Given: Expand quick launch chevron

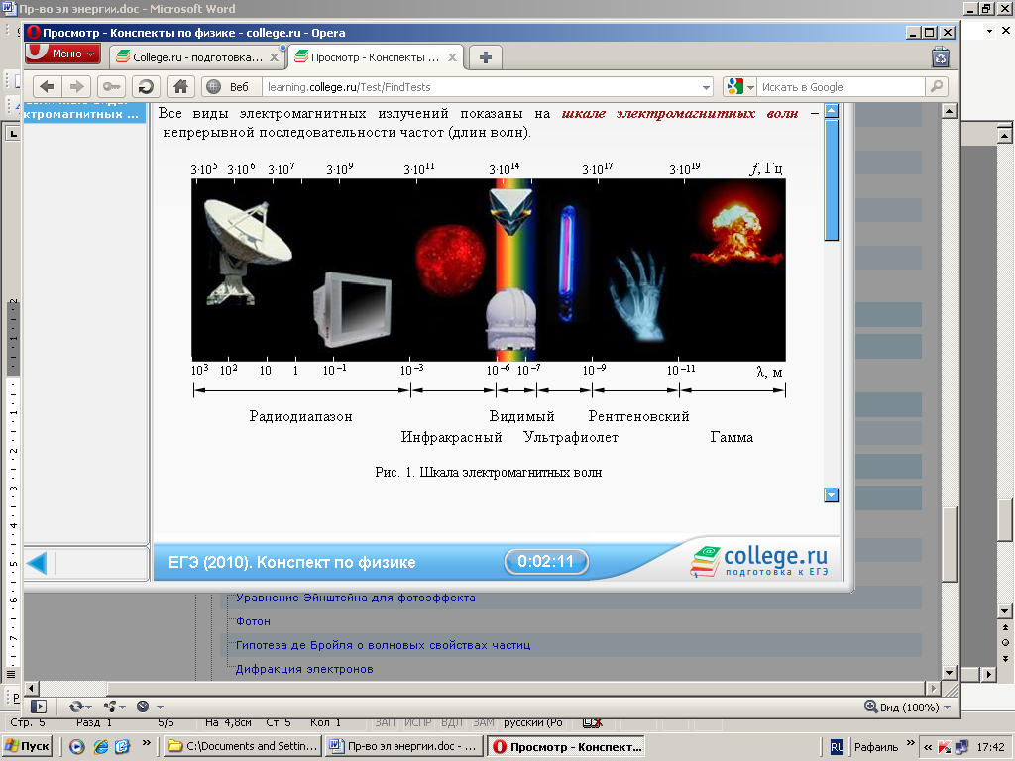Looking at the screenshot, I should coord(147,743).
